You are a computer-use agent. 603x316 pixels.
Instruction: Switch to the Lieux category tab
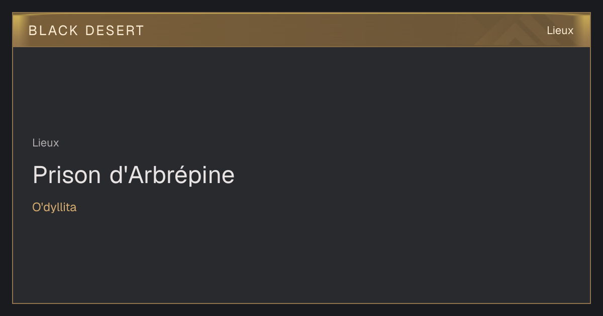[x=560, y=31]
